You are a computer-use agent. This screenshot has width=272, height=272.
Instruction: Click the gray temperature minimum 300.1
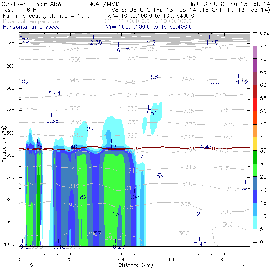186,233
